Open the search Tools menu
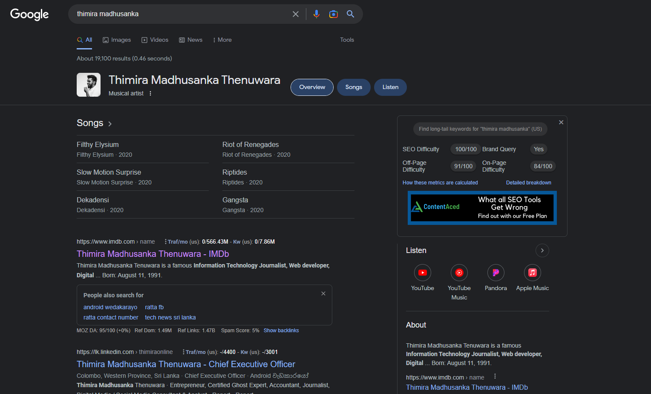The image size is (651, 394). tap(347, 40)
